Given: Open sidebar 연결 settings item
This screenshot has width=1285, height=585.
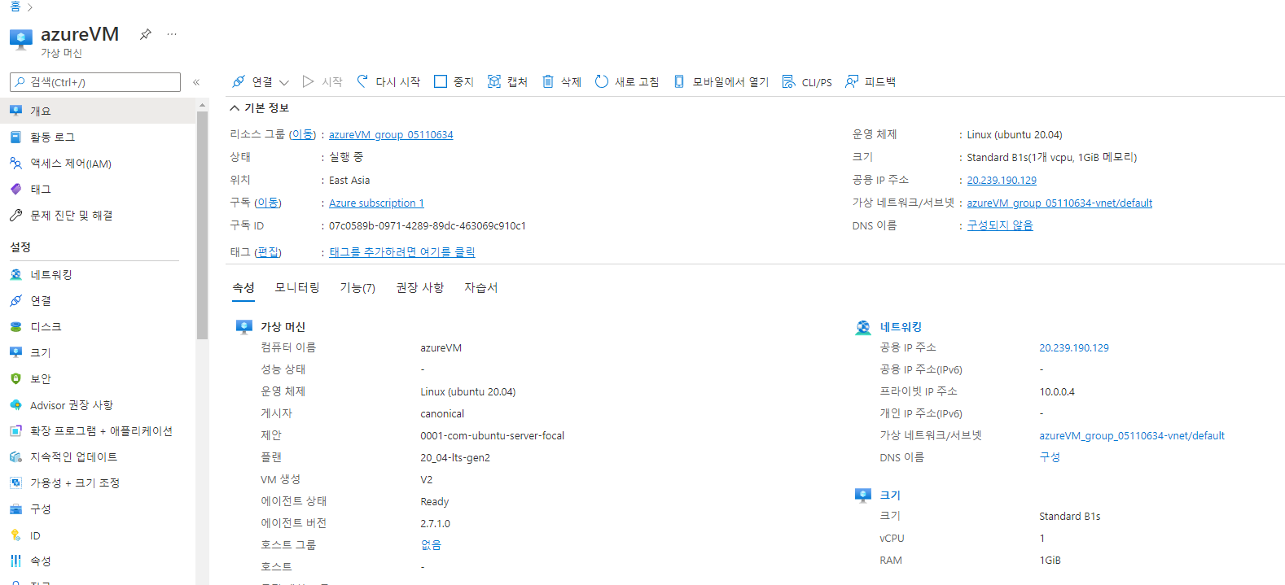Looking at the screenshot, I should [x=98, y=300].
